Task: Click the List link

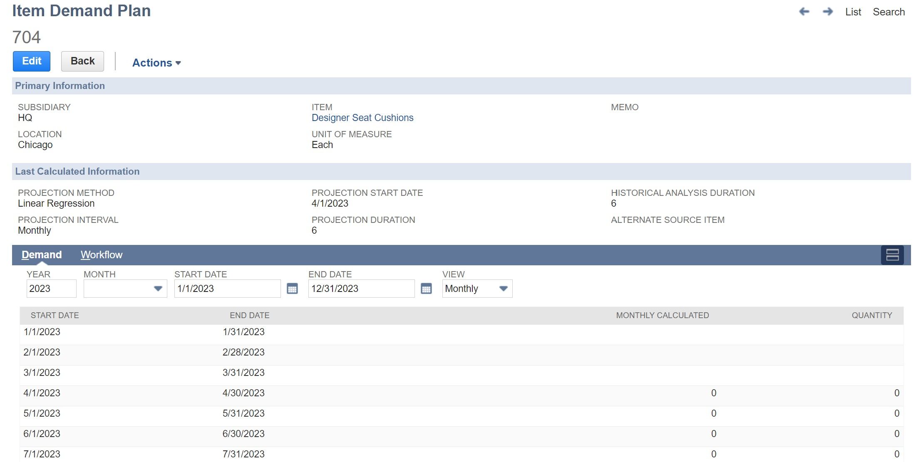Action: [853, 12]
